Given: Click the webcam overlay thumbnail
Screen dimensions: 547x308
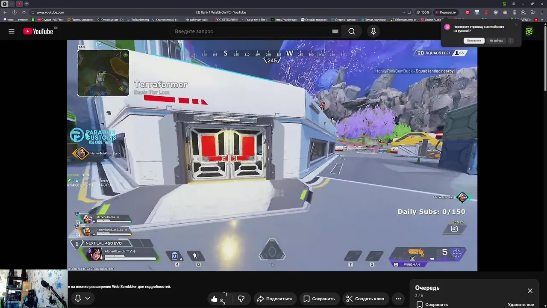Looking at the screenshot, I should coord(34,288).
